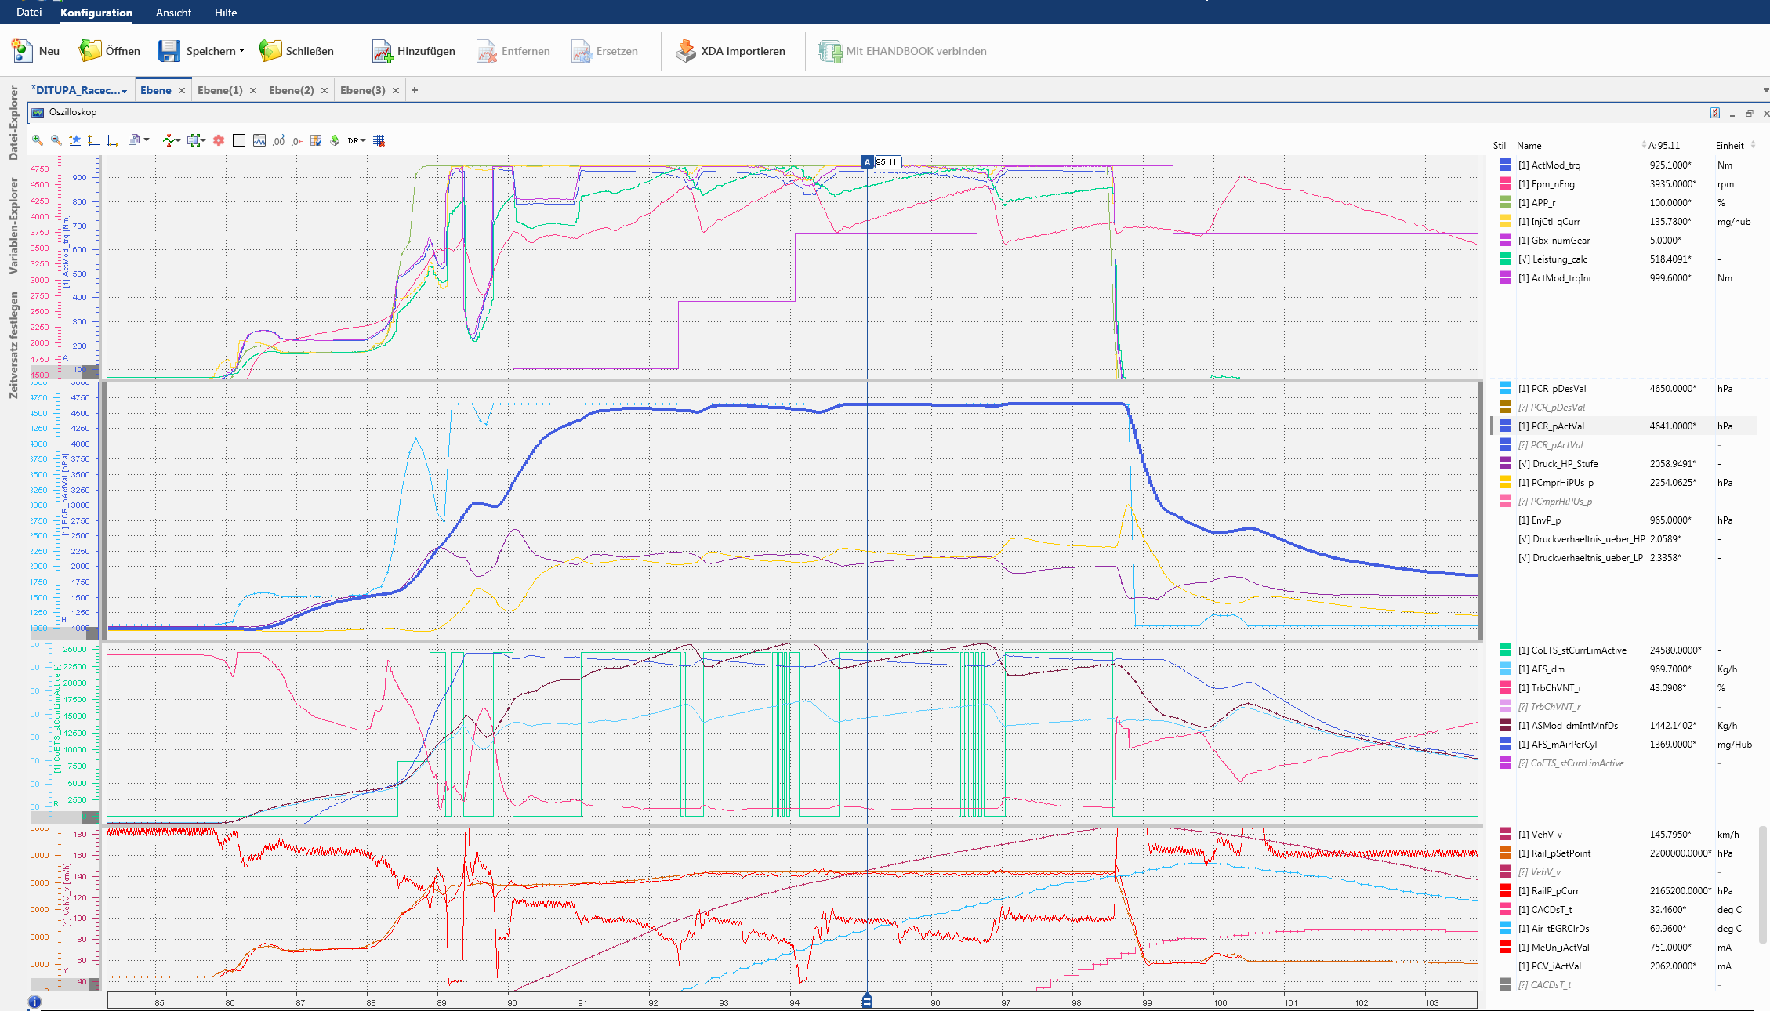
Task: Click the Epm_nEng pink style swatch
Action: (1505, 183)
